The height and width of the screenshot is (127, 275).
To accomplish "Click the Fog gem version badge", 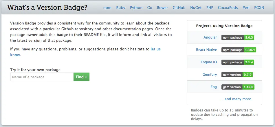I will 238,87.
